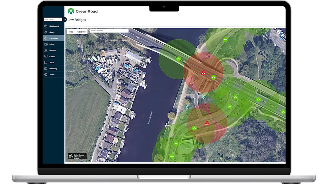Click the Safety diamond icon
Viewport: 328px width, 184px height.
46,32
